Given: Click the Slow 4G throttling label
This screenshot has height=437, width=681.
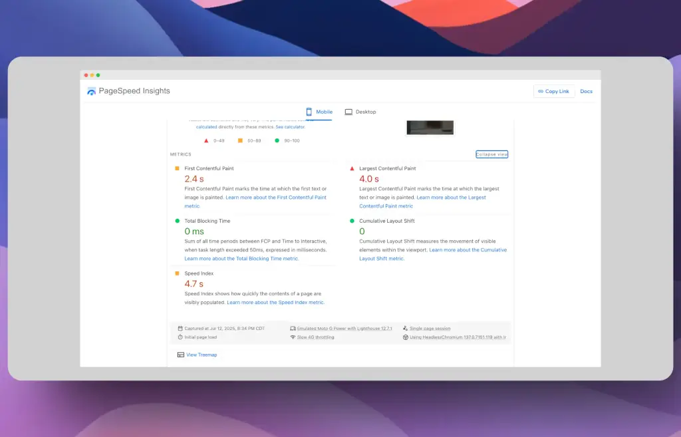Looking at the screenshot, I should point(316,337).
